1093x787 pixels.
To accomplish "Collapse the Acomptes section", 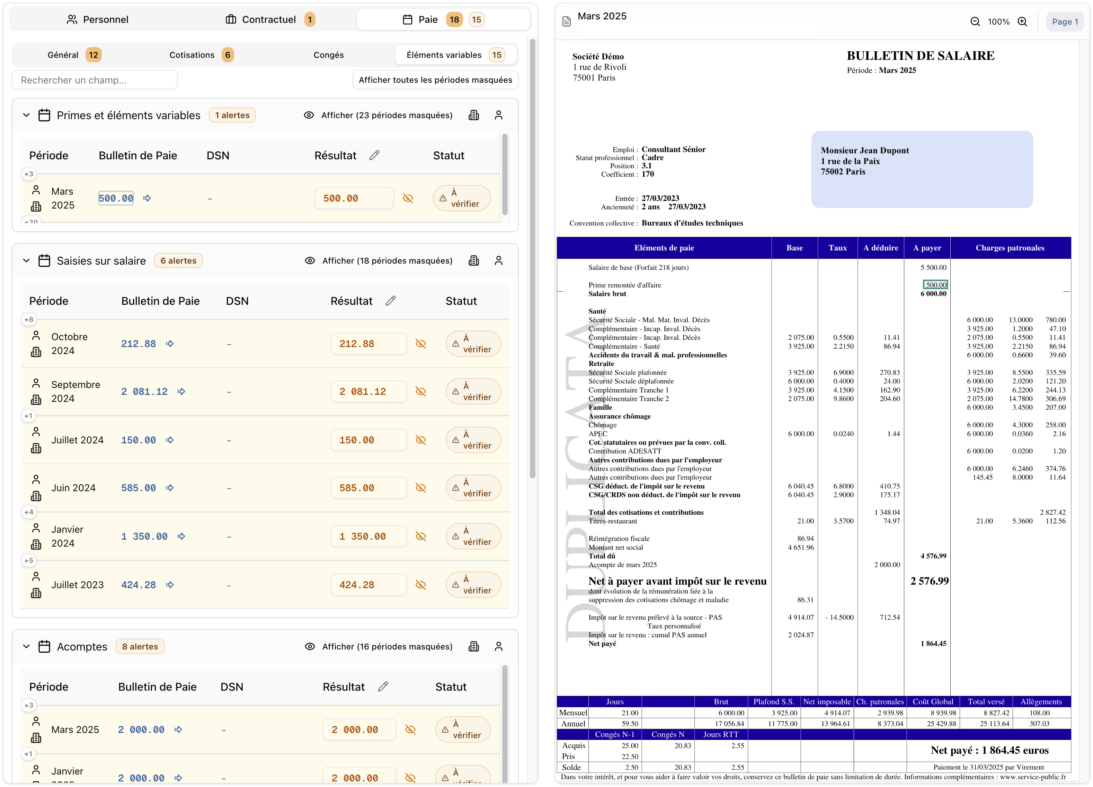I will (27, 646).
